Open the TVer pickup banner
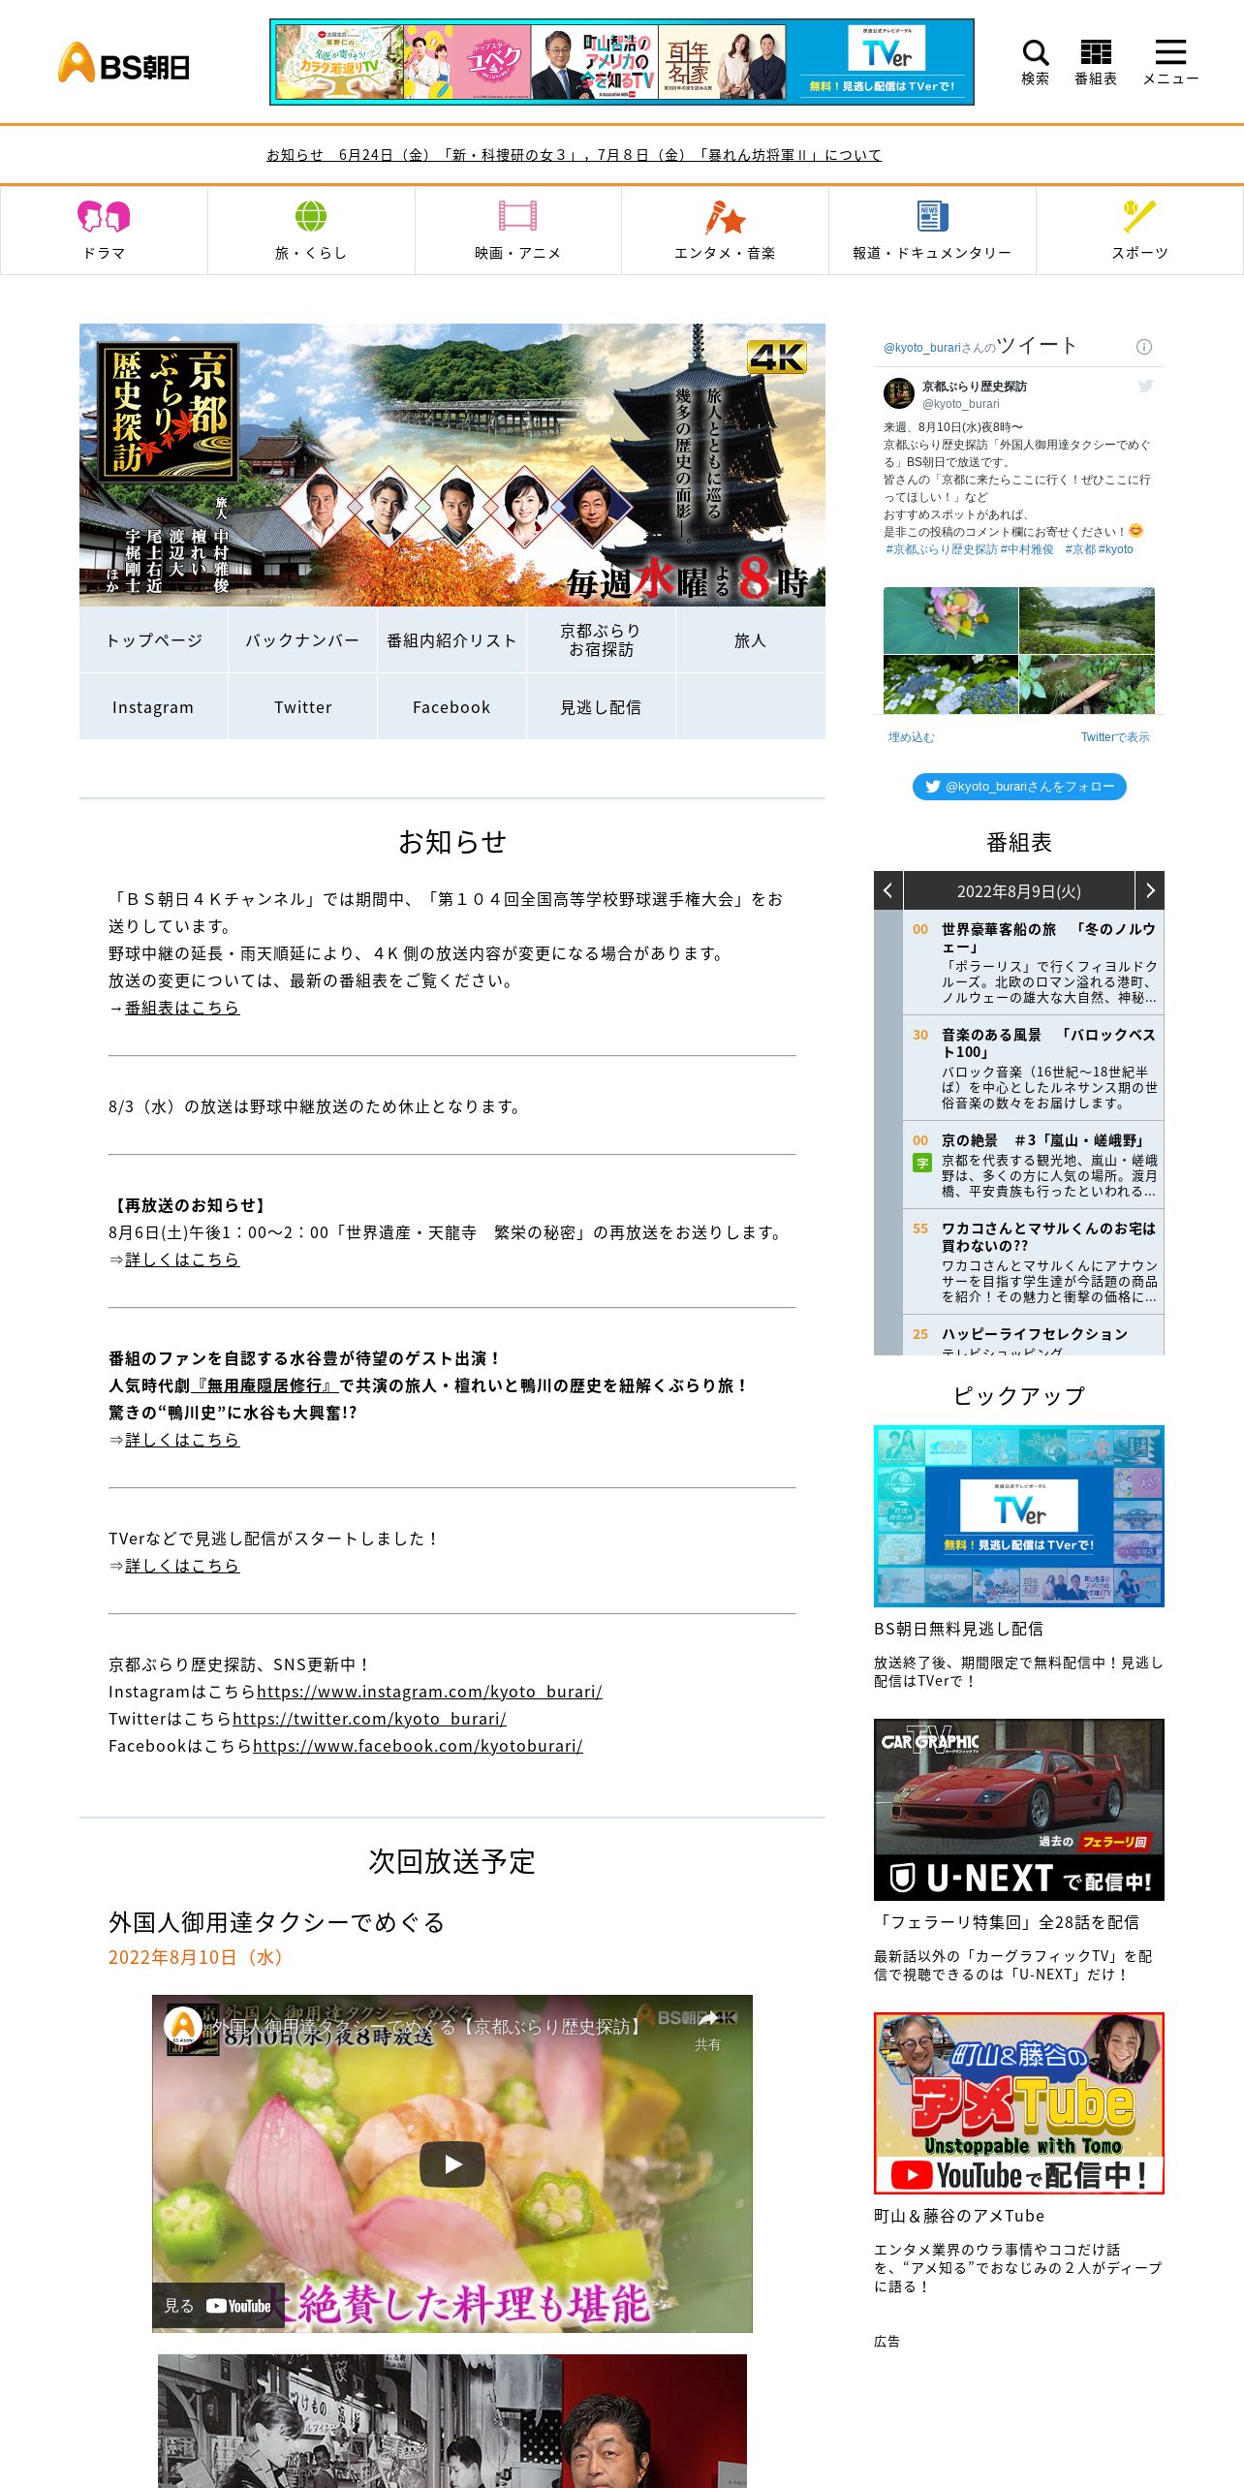Screen dimensions: 1244x2488 [x=1019, y=1515]
